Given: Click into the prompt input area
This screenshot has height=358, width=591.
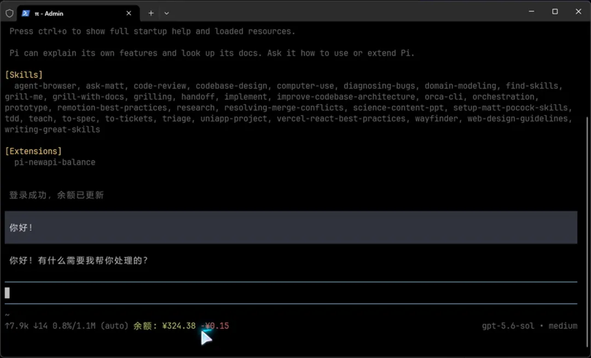Looking at the screenshot, I should (291, 293).
